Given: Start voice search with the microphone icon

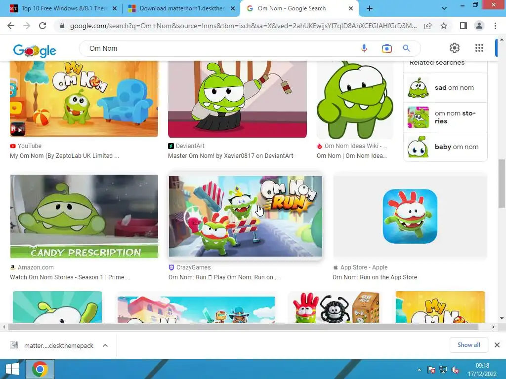Looking at the screenshot, I should click(x=364, y=48).
